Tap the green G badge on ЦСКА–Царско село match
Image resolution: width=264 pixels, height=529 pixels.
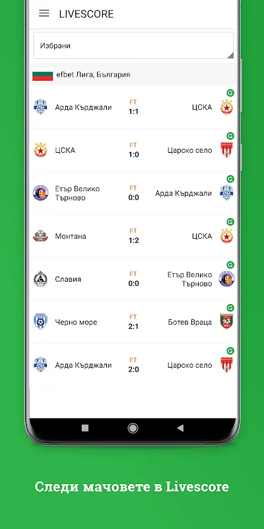[230, 136]
